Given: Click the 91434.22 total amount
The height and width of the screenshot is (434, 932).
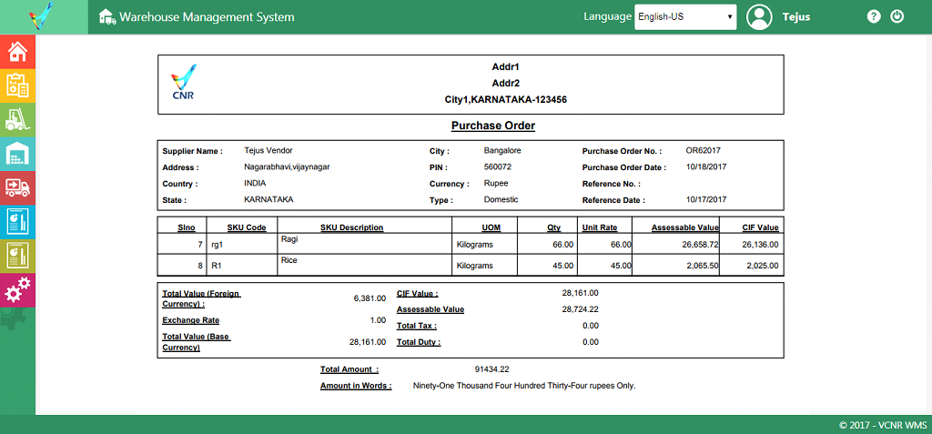Looking at the screenshot, I should (491, 369).
